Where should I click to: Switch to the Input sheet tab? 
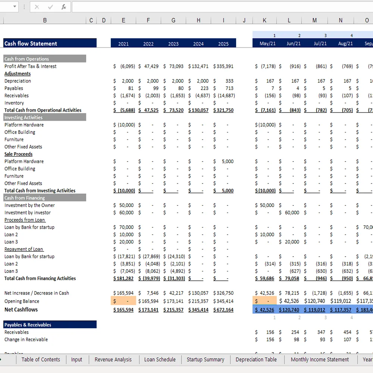point(77,360)
